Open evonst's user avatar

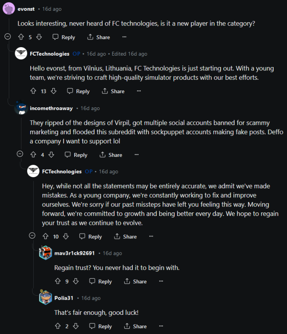pyautogui.click(x=8, y=9)
